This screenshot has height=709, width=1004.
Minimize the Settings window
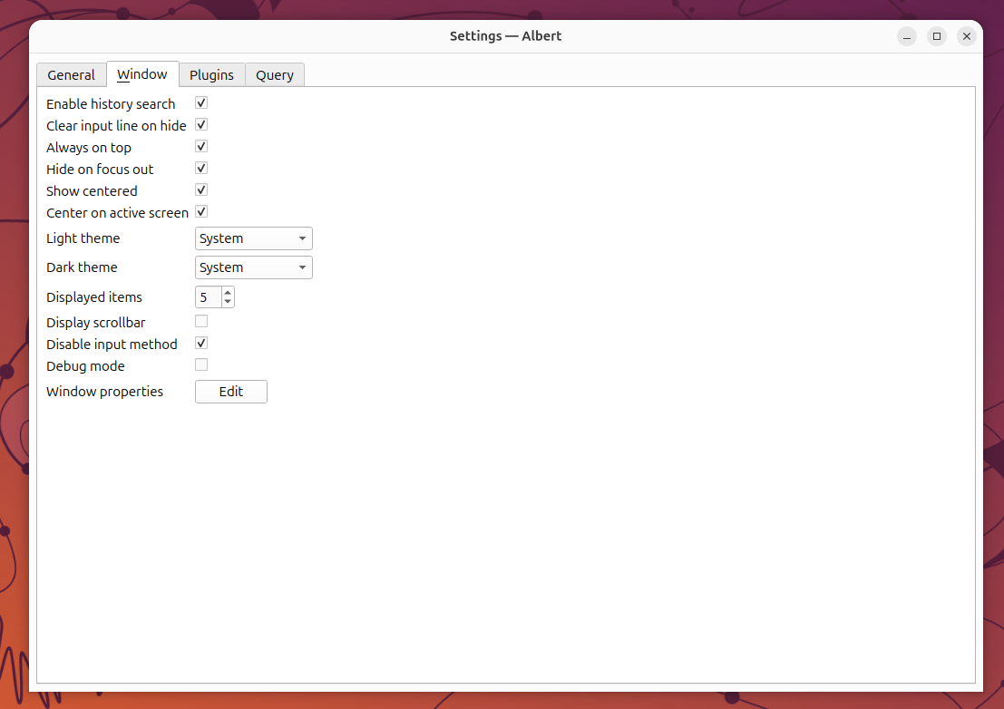point(907,36)
